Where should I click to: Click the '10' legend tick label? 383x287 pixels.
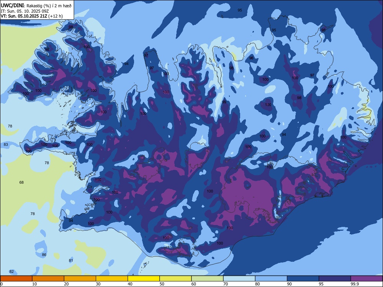point(34,284)
